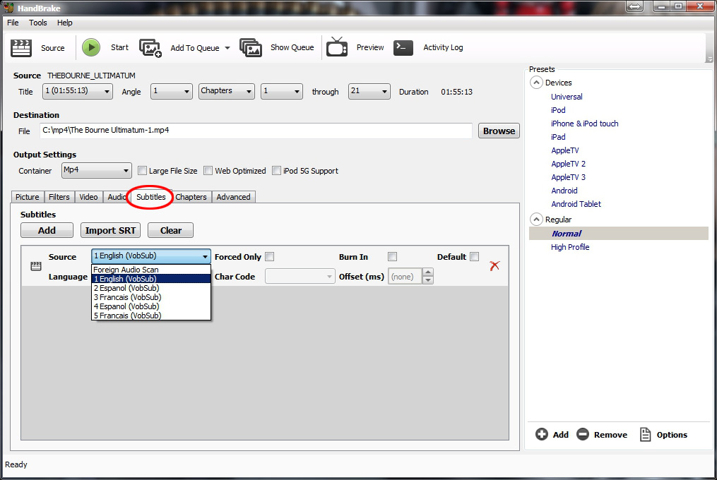
Task: Click the subtitles Add button
Action: 47,230
